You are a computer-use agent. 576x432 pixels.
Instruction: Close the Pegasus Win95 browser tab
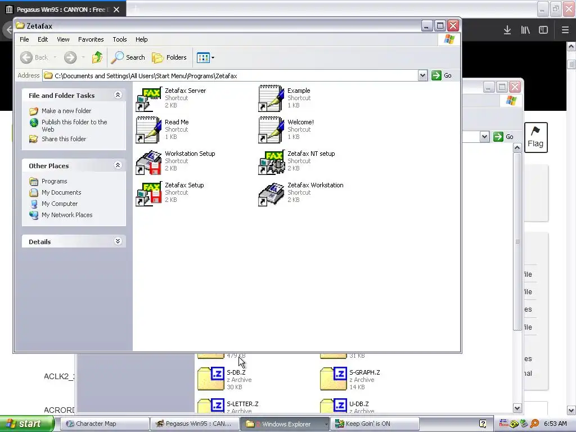point(116,10)
